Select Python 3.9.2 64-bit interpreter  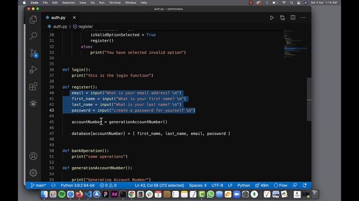pos(77,185)
